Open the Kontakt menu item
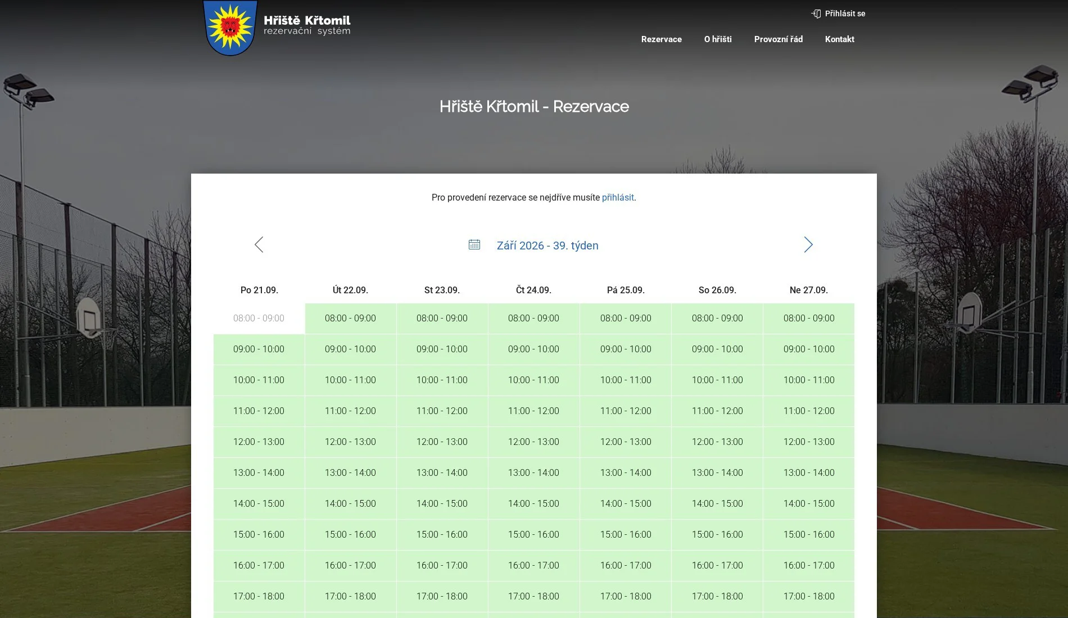Image resolution: width=1068 pixels, height=618 pixels. point(840,39)
